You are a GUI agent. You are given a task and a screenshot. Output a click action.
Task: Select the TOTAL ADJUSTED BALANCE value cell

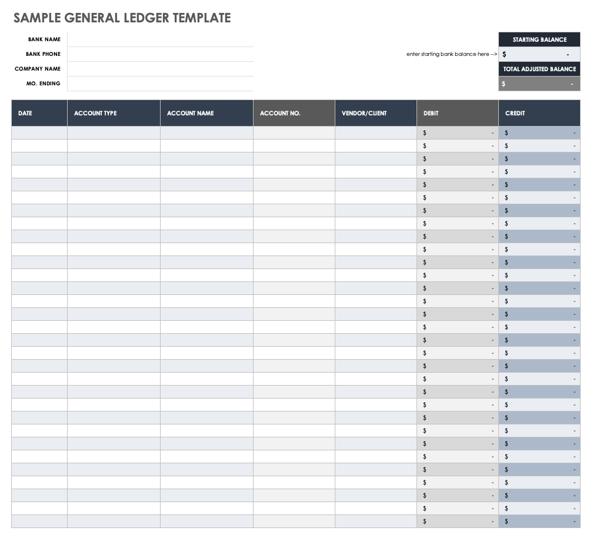pos(539,84)
